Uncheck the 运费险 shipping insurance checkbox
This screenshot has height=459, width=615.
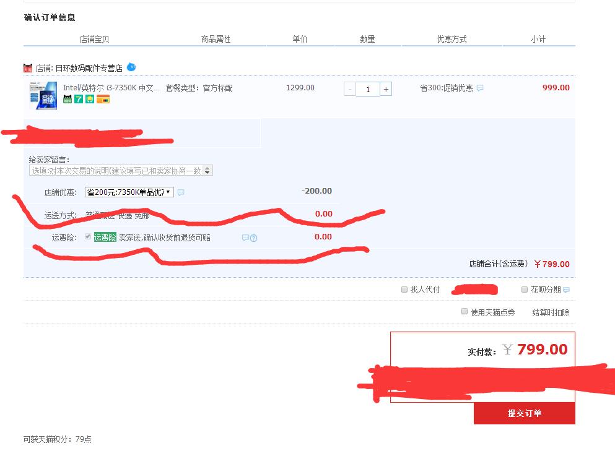pos(88,236)
